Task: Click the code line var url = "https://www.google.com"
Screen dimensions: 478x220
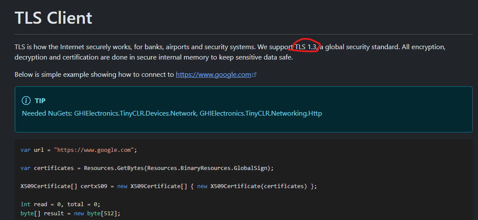Action: pyautogui.click(x=79, y=150)
